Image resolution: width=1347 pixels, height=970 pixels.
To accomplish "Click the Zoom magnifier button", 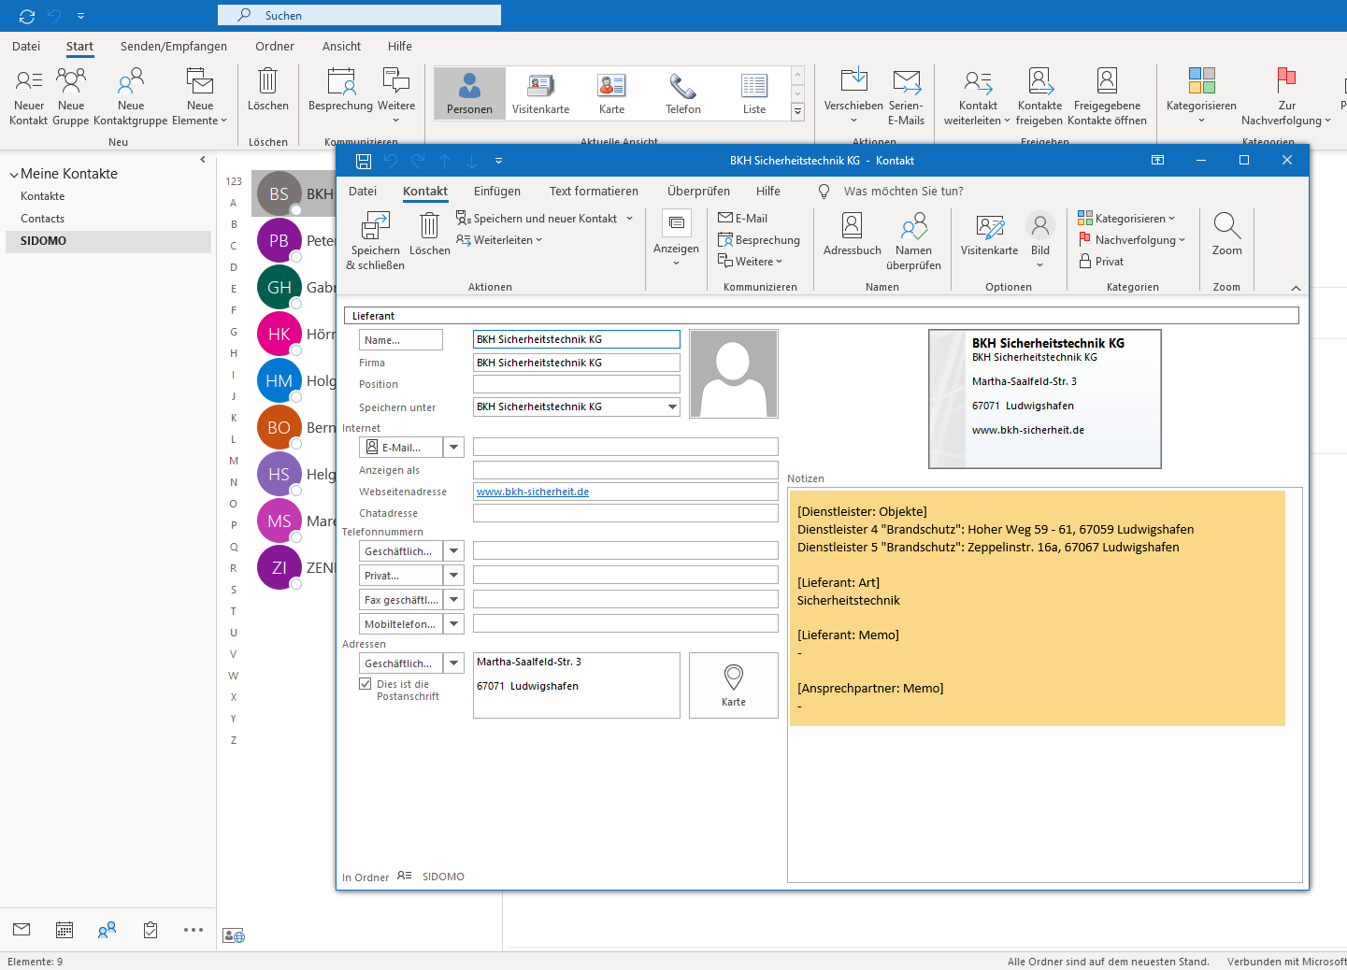I will coord(1227,234).
